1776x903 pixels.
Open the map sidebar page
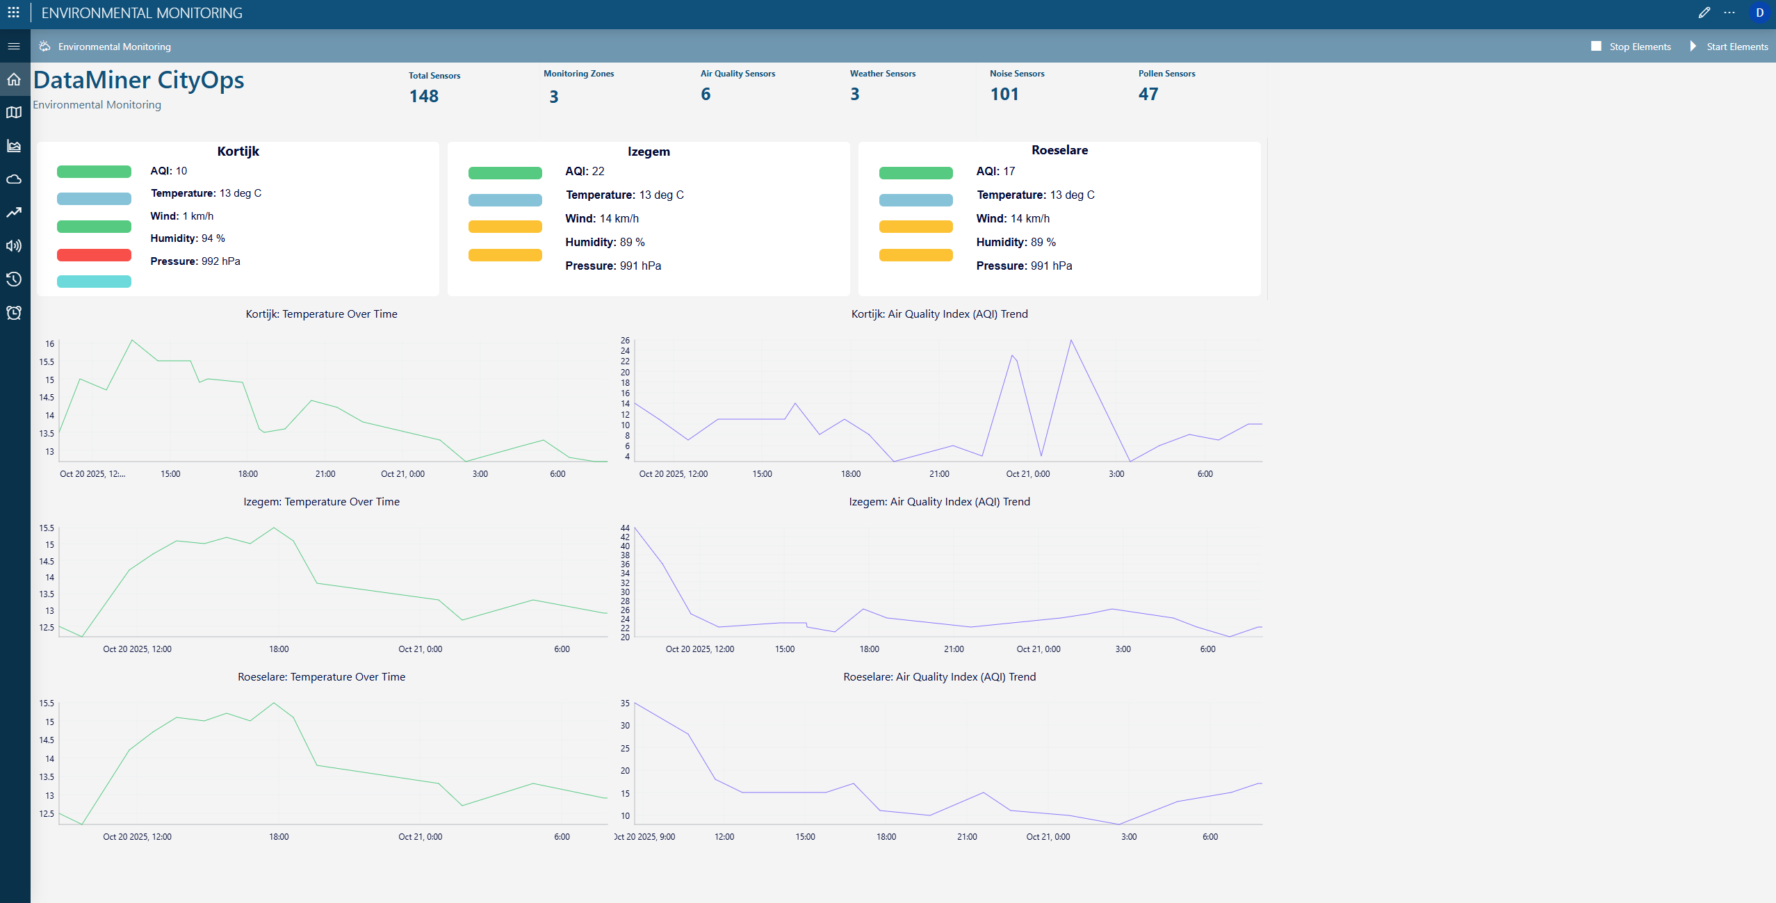(x=14, y=113)
